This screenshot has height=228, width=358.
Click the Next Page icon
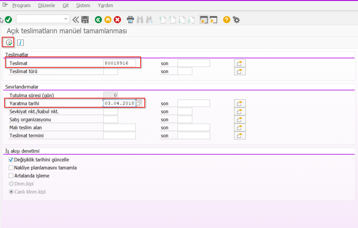pos(182,20)
